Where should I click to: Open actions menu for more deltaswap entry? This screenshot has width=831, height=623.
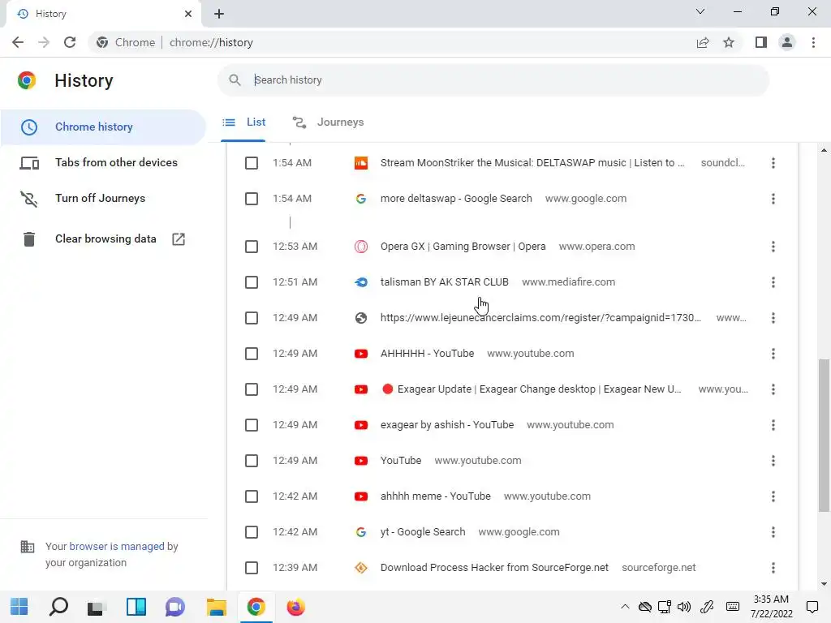coord(773,199)
